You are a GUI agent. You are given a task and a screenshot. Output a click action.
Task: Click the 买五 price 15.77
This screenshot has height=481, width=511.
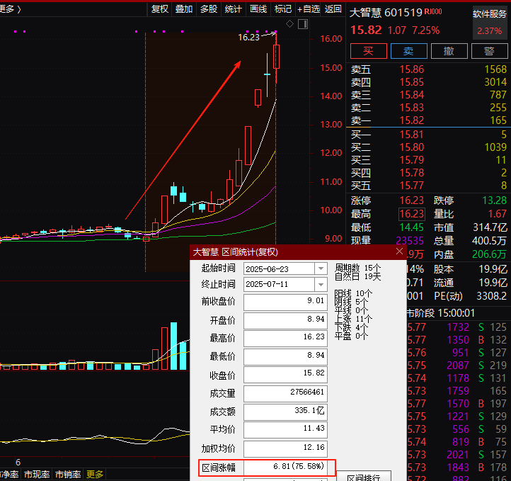[x=412, y=185]
